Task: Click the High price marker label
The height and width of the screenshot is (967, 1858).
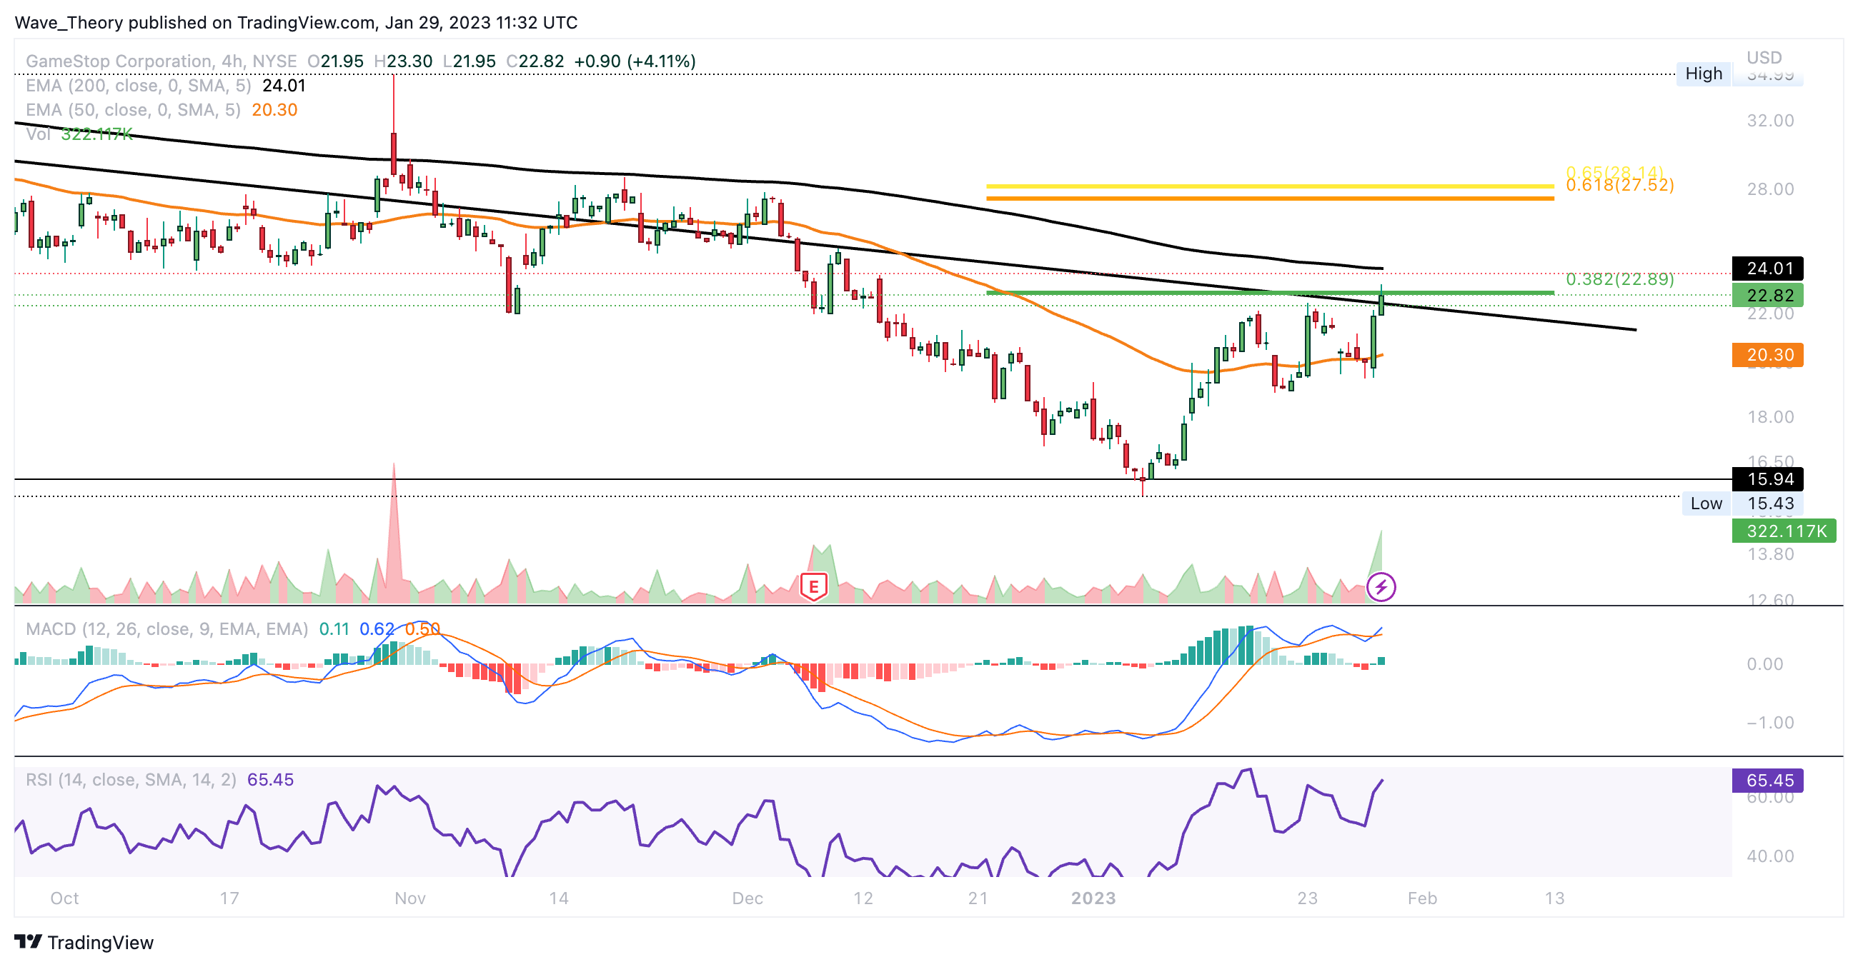Action: coord(1703,74)
